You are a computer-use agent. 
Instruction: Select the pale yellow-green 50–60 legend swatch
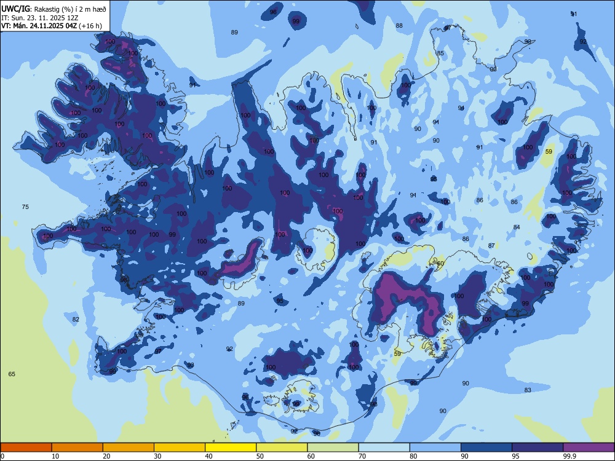(x=282, y=447)
